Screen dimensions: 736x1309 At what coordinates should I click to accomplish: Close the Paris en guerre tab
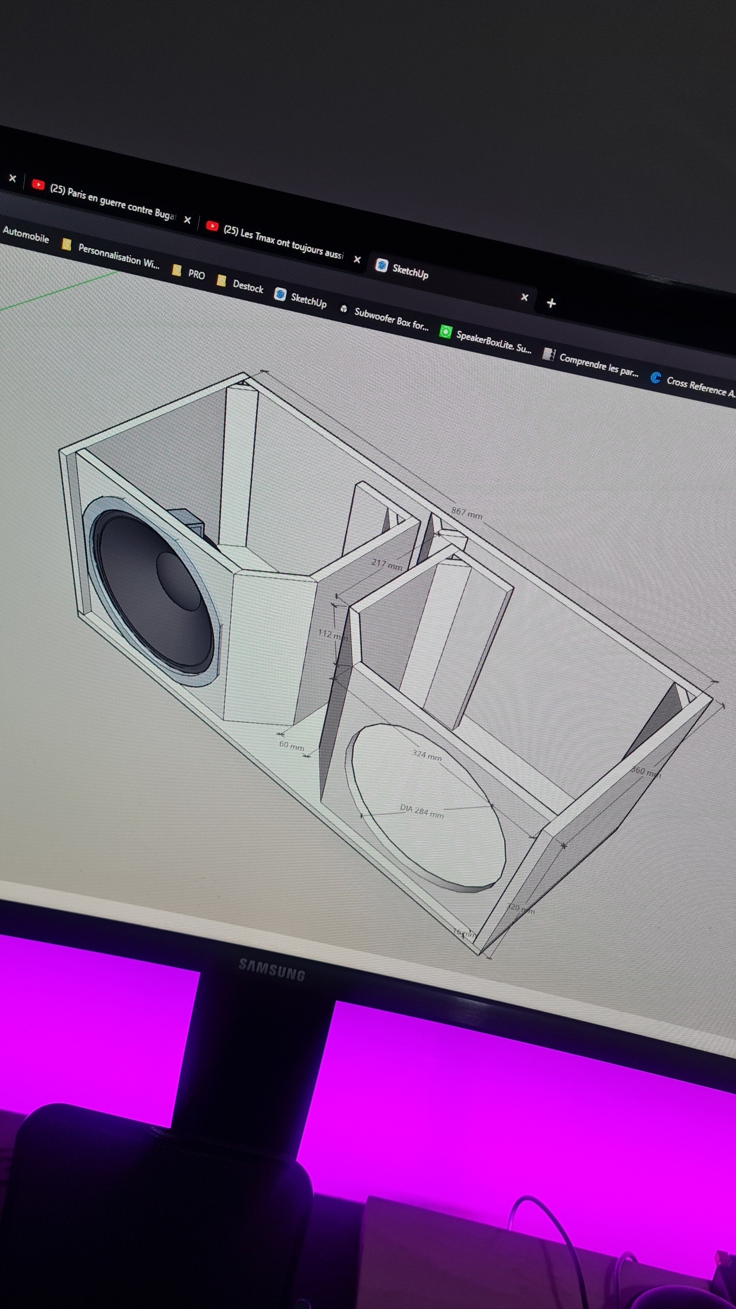click(x=187, y=220)
